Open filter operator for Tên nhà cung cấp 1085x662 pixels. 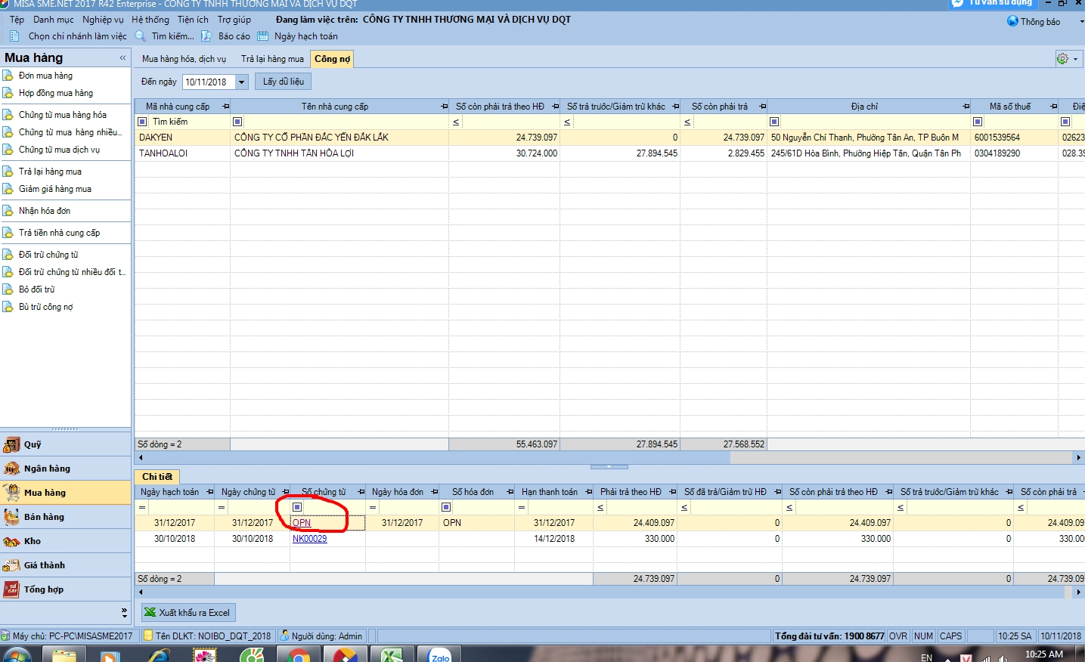tap(237, 122)
